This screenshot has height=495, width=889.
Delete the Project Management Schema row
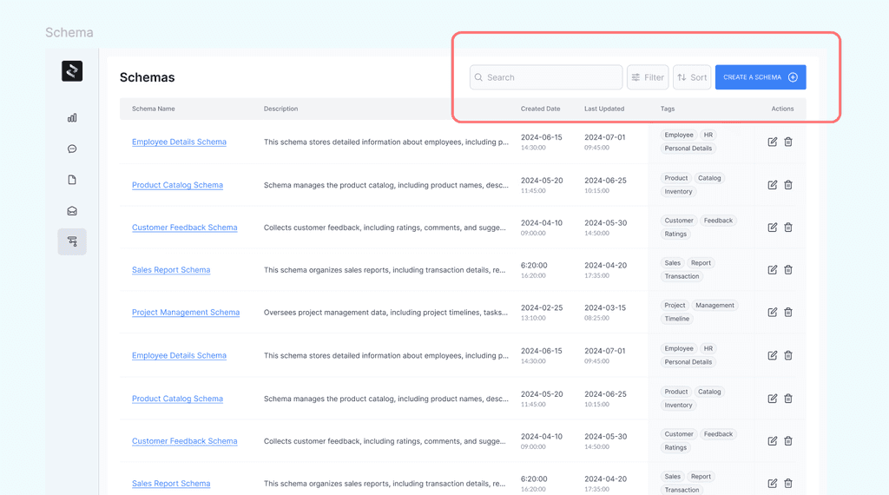coord(788,313)
